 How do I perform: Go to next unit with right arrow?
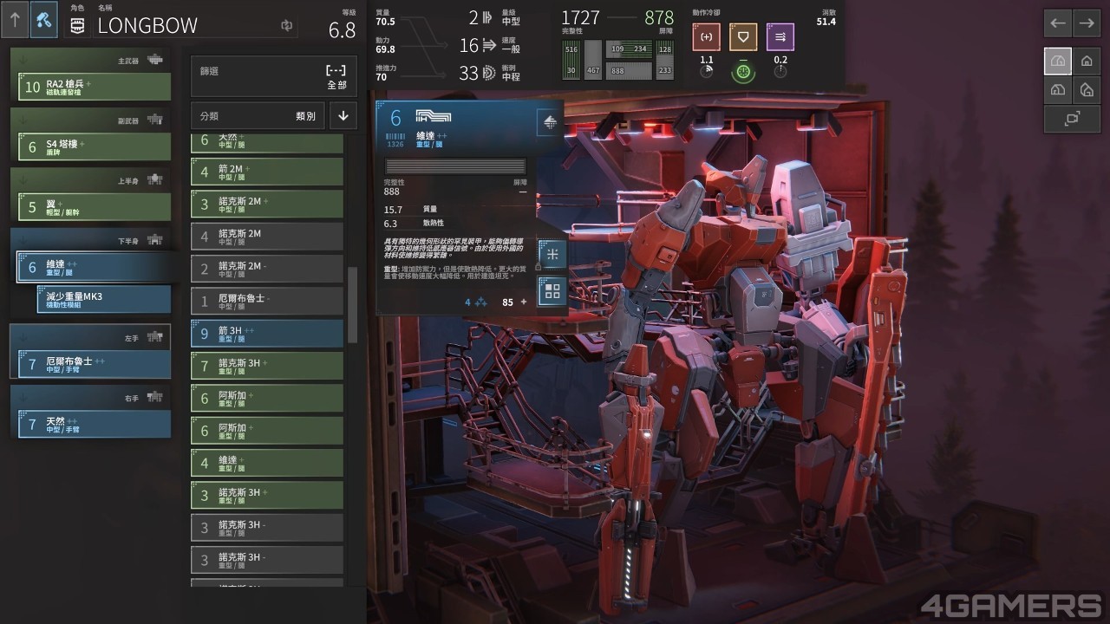tap(1087, 23)
